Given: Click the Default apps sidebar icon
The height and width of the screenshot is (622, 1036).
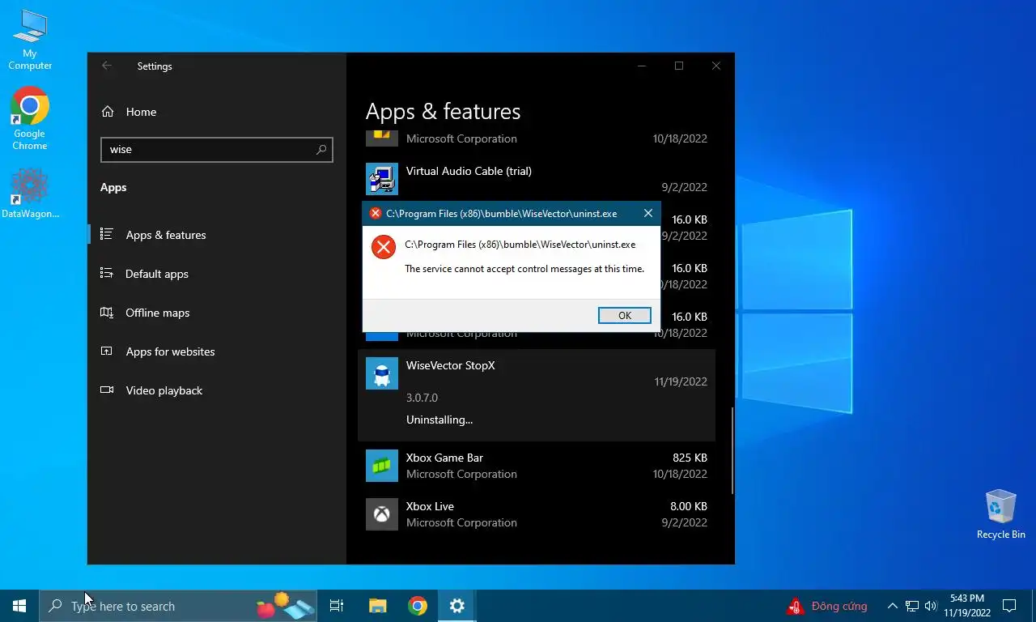Looking at the screenshot, I should [x=106, y=273].
